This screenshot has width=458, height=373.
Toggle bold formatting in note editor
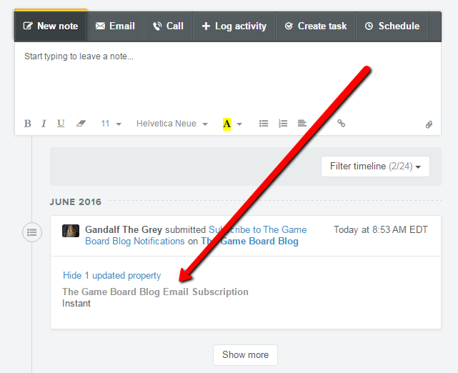point(28,124)
